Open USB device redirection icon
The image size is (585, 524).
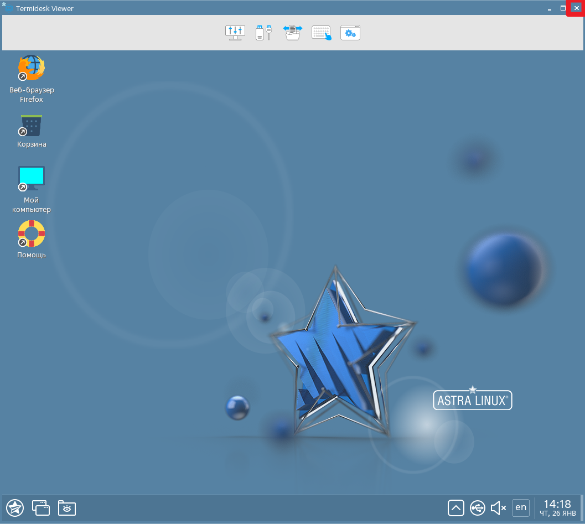pyautogui.click(x=263, y=33)
